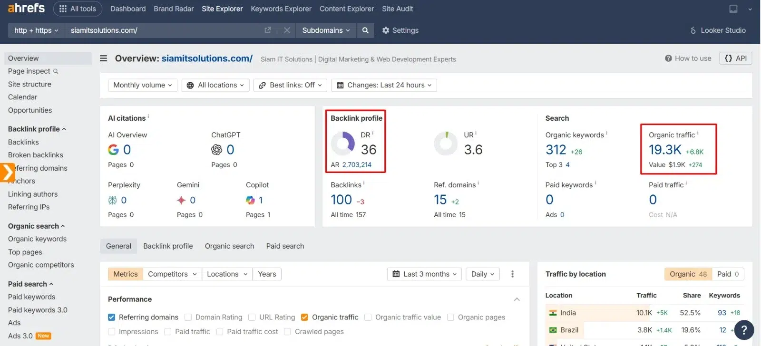The width and height of the screenshot is (761, 346).
Task: Clear the URL with the X icon
Action: coord(287,30)
